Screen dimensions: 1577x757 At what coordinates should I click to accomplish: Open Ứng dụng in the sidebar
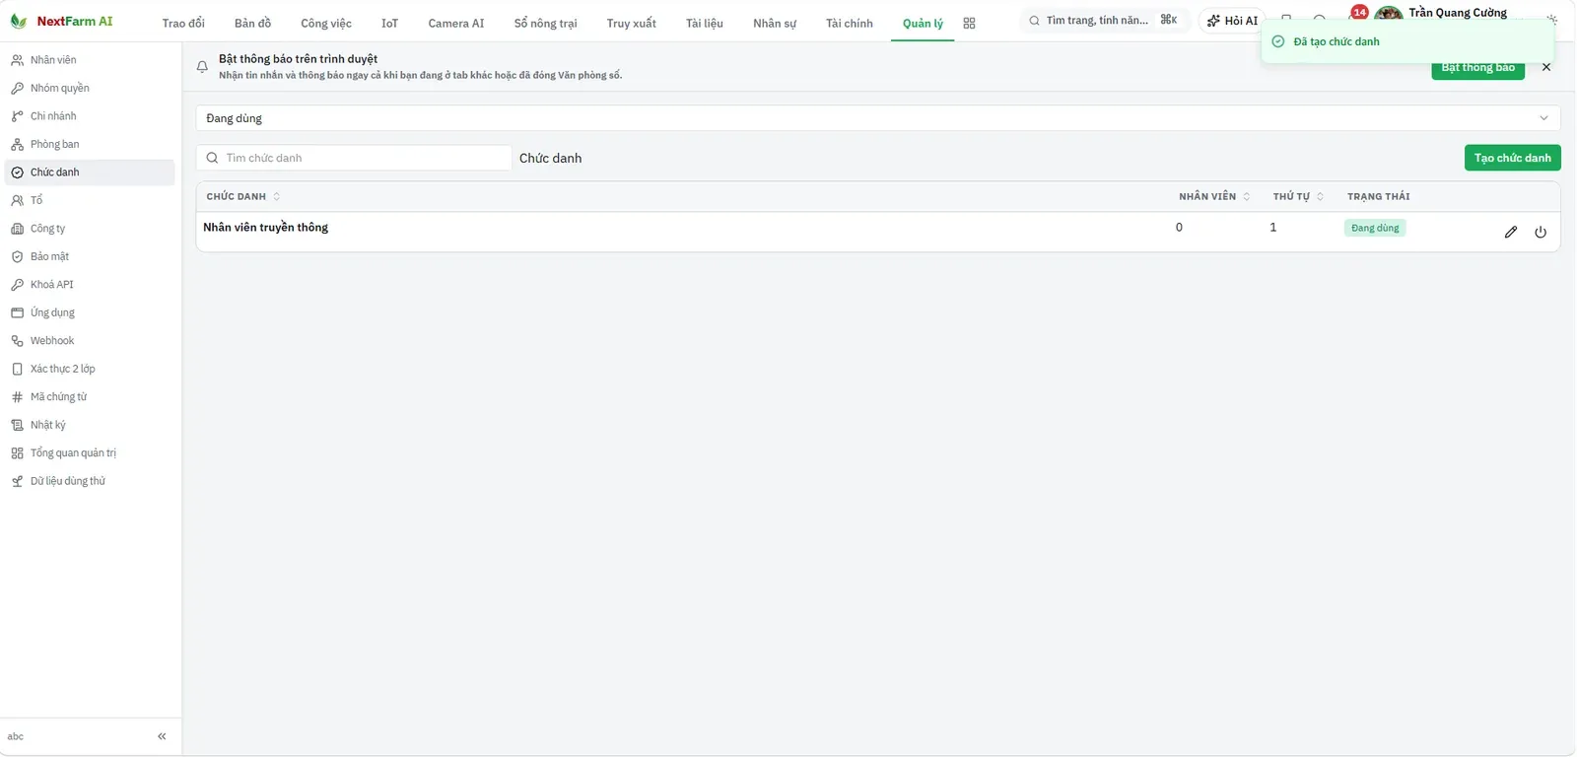tap(90, 312)
